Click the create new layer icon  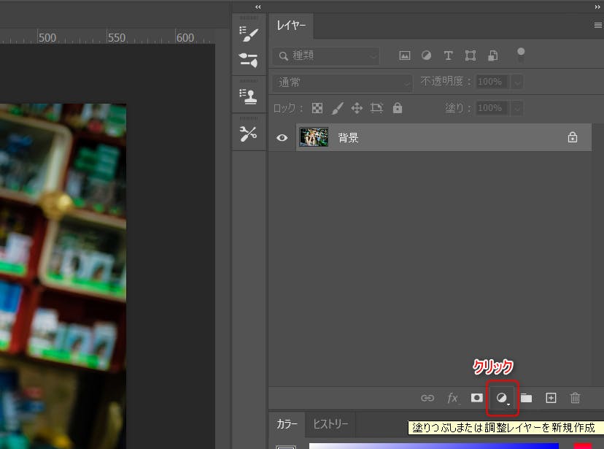pos(551,398)
